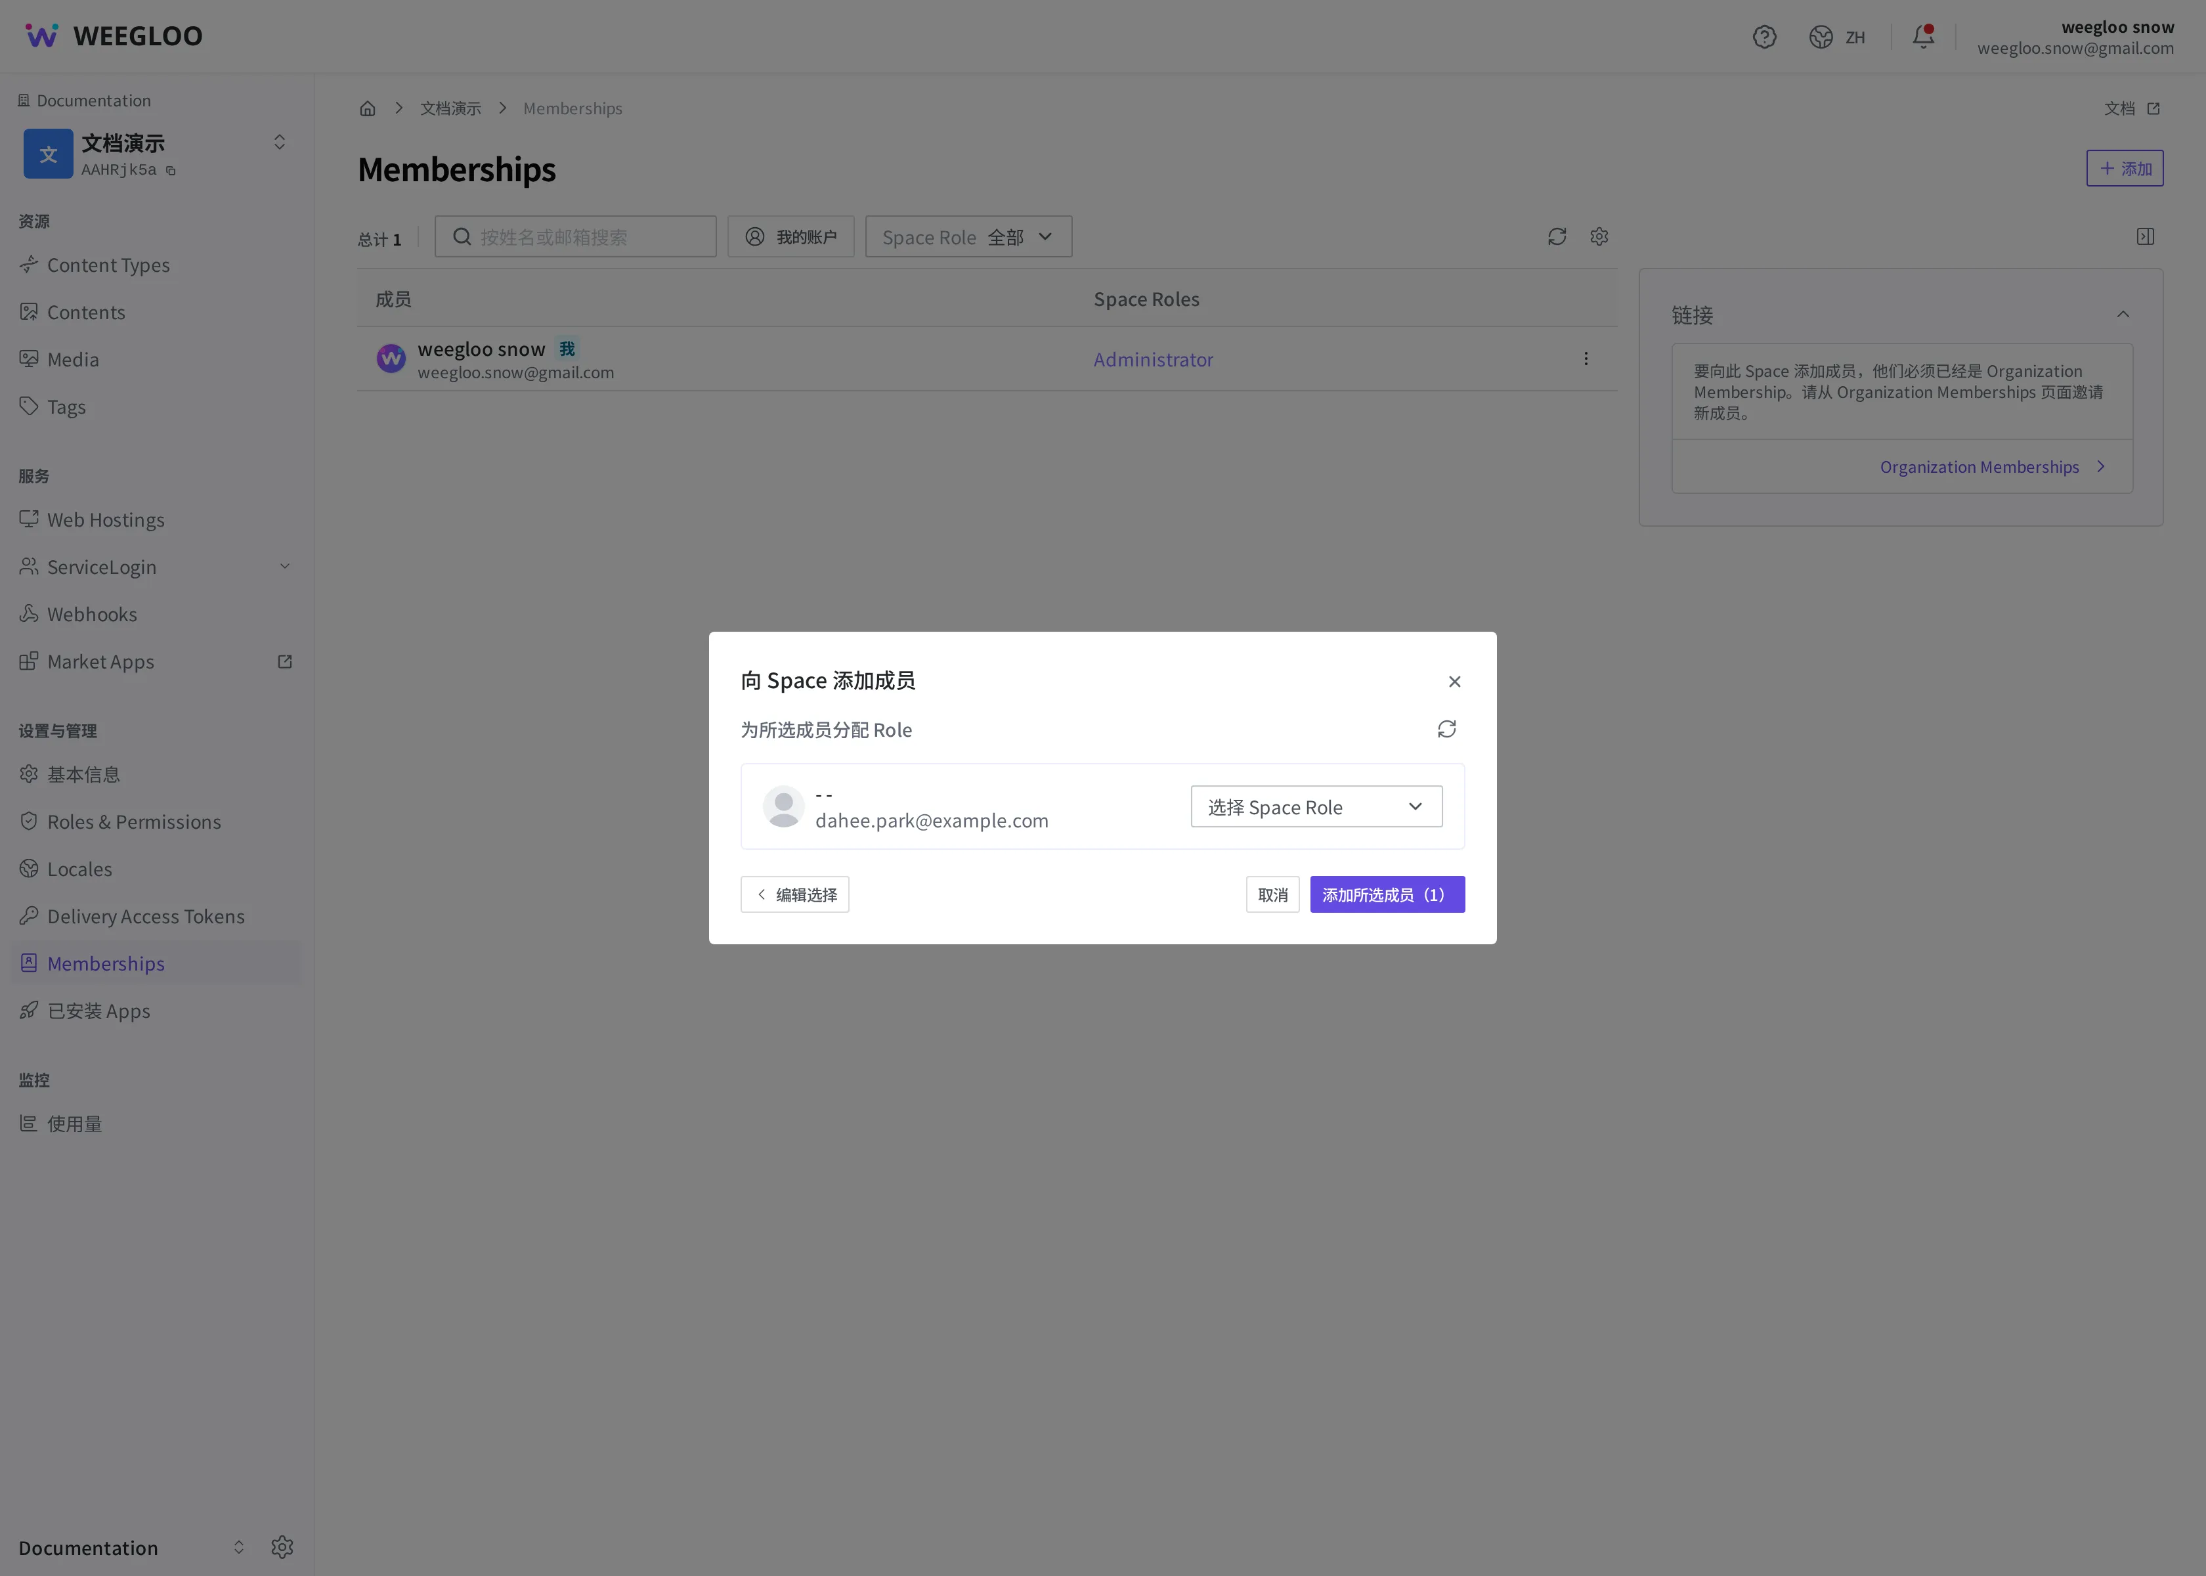Expand the ServiceLogin submenu
Viewport: 2206px width, 1576px height.
coord(284,567)
